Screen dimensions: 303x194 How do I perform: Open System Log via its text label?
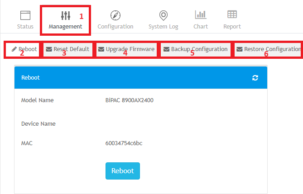click(163, 27)
